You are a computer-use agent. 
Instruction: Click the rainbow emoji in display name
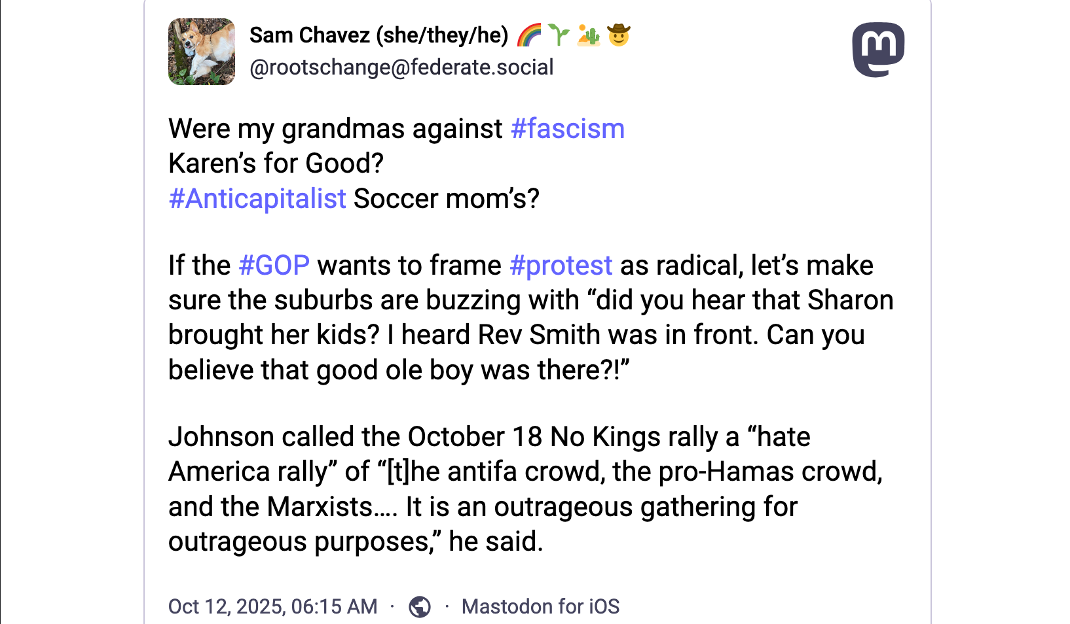coord(529,35)
